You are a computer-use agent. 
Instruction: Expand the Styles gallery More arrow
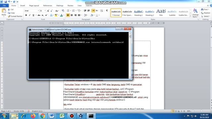(x=190, y=16)
